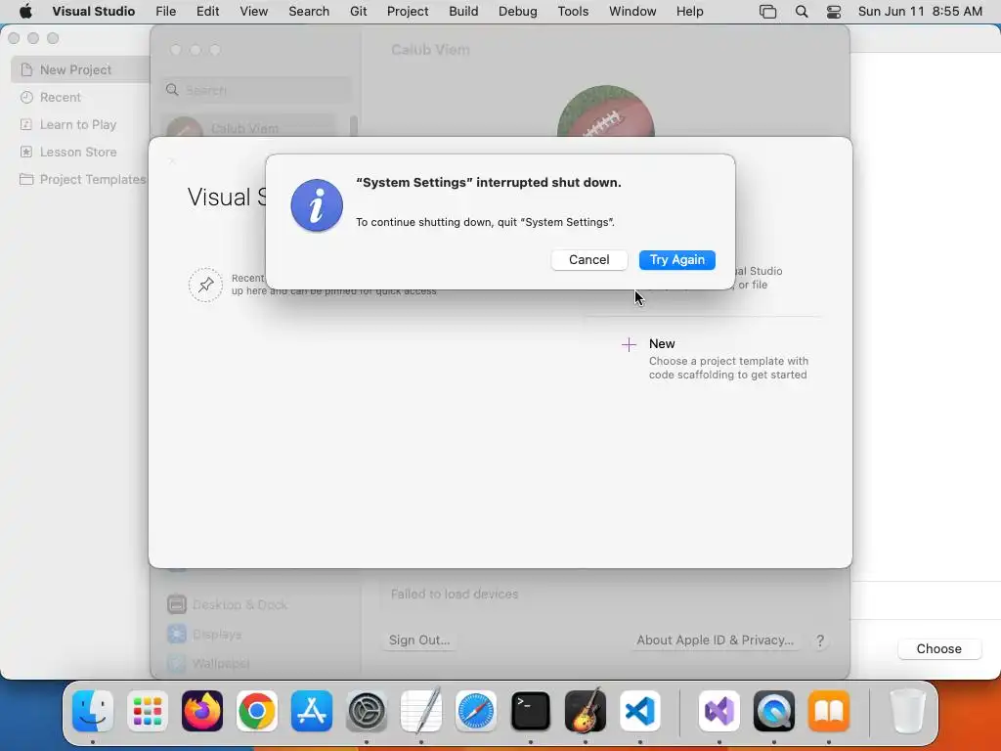The height and width of the screenshot is (751, 1001).
Task: Open TextEdit from the Dock
Action: [x=421, y=711]
